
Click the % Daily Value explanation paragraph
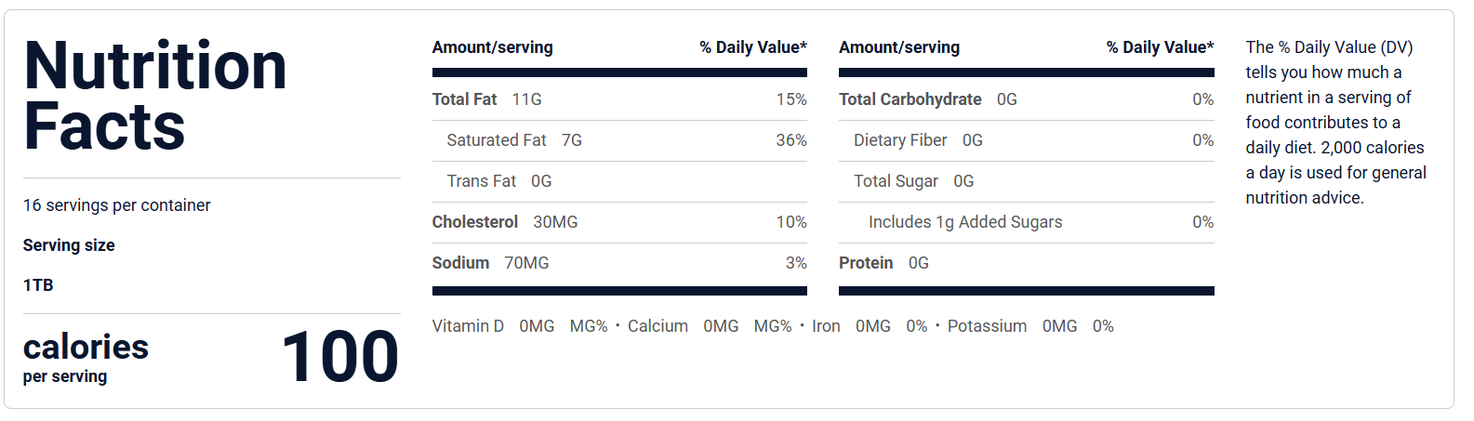point(1335,123)
